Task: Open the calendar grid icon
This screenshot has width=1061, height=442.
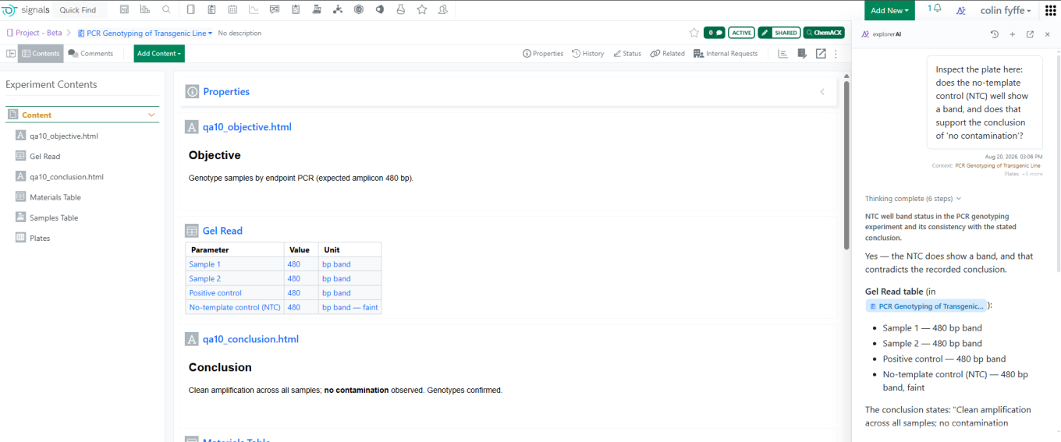Action: point(232,9)
